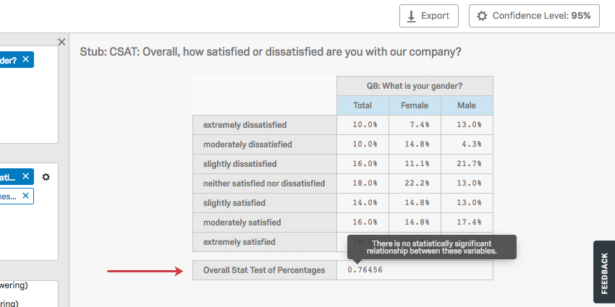Open the gear settings beside satisfaction tag
This screenshot has height=307, width=615.
(46, 177)
